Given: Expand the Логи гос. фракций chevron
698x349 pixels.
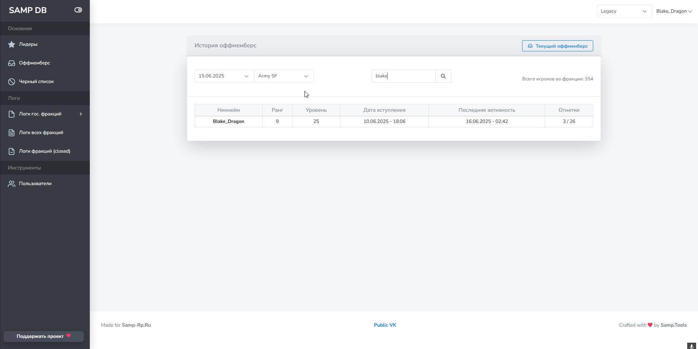Looking at the screenshot, I should coord(80,114).
